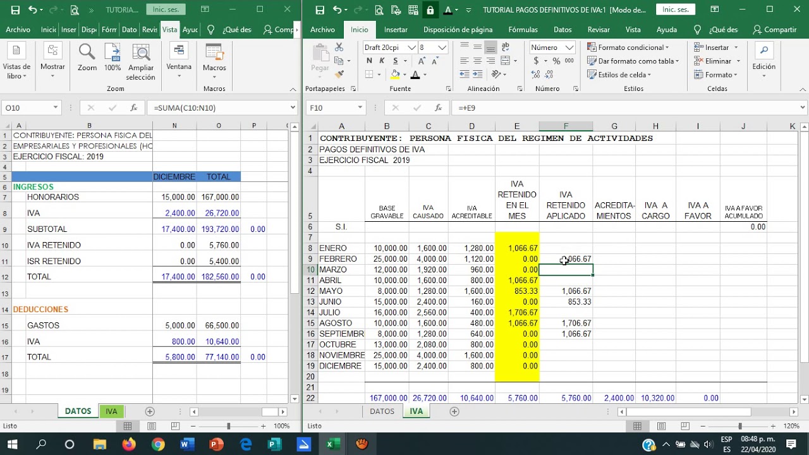Open the font size 8 dropdown

coord(442,47)
